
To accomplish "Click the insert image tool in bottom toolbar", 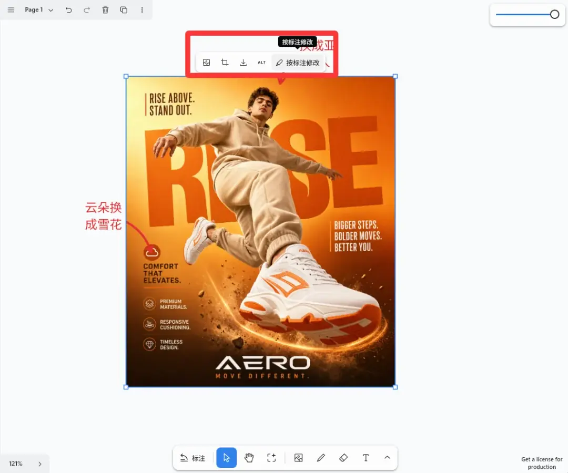I will [x=299, y=458].
